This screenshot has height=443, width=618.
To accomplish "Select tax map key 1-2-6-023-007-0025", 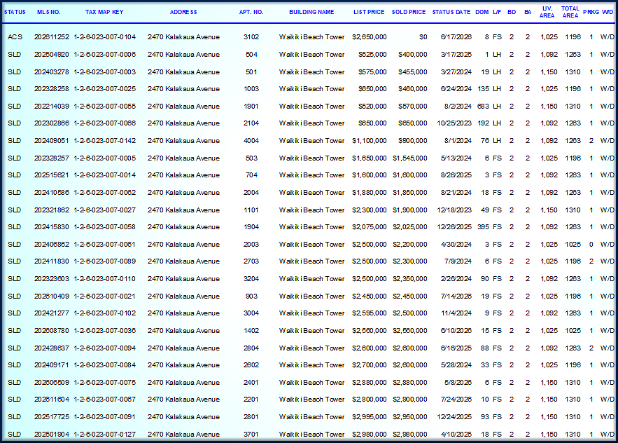I will point(105,89).
